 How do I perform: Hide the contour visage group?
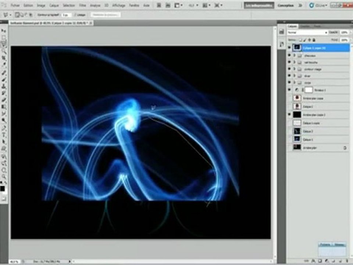coord(289,69)
